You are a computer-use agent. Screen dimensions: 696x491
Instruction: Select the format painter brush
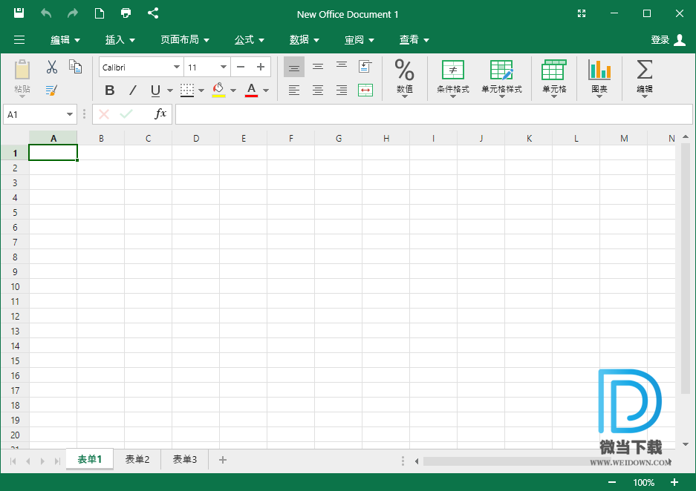point(51,90)
